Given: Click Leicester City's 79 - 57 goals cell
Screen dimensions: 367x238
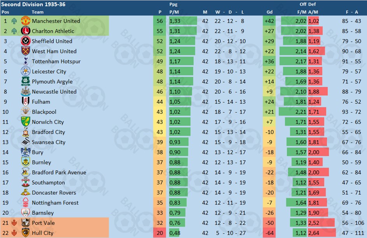Looking at the screenshot, I should pos(351,71).
